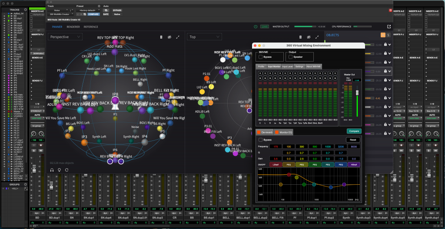
Task: Open the Top view dropdown
Action: click(x=204, y=37)
